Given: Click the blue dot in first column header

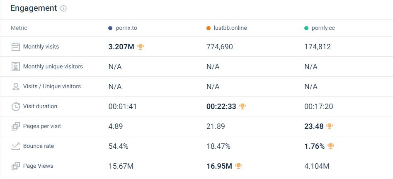Looking at the screenshot, I should [x=110, y=28].
